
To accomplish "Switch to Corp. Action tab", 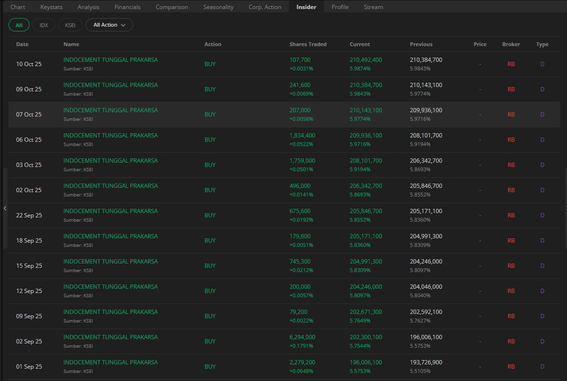I will (x=265, y=7).
